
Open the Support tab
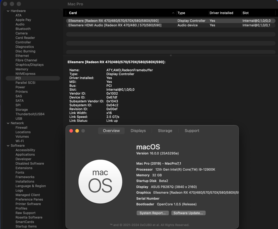click(x=192, y=131)
